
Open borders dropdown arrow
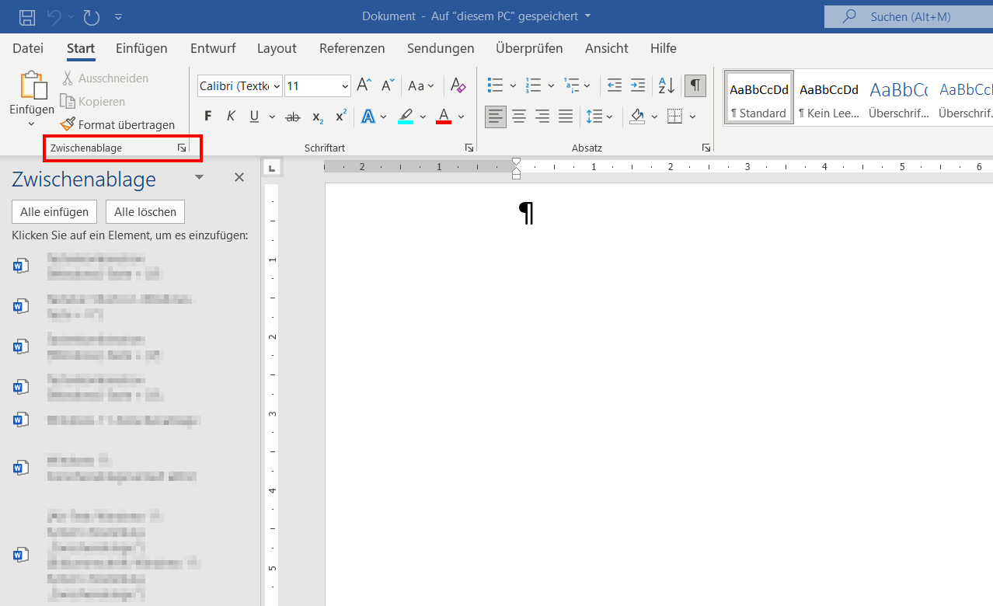692,117
